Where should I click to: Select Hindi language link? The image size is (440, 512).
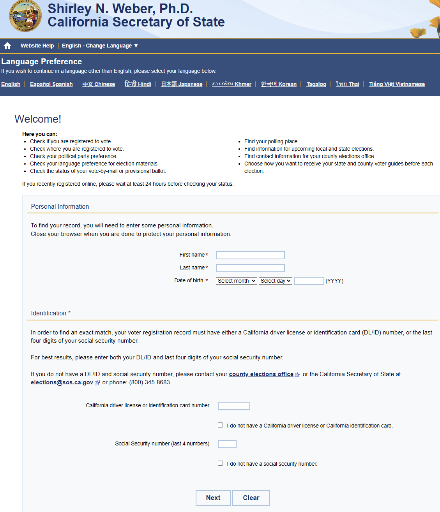click(x=138, y=84)
